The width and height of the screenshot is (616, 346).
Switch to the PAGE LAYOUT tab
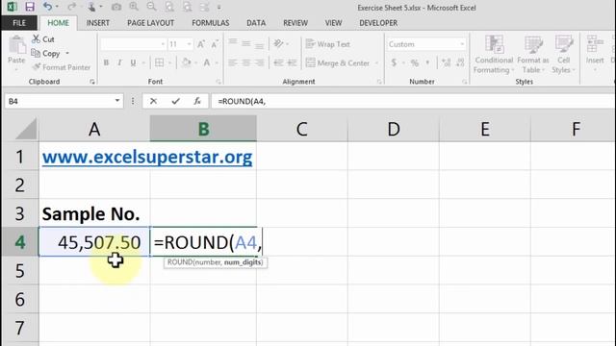pos(150,23)
